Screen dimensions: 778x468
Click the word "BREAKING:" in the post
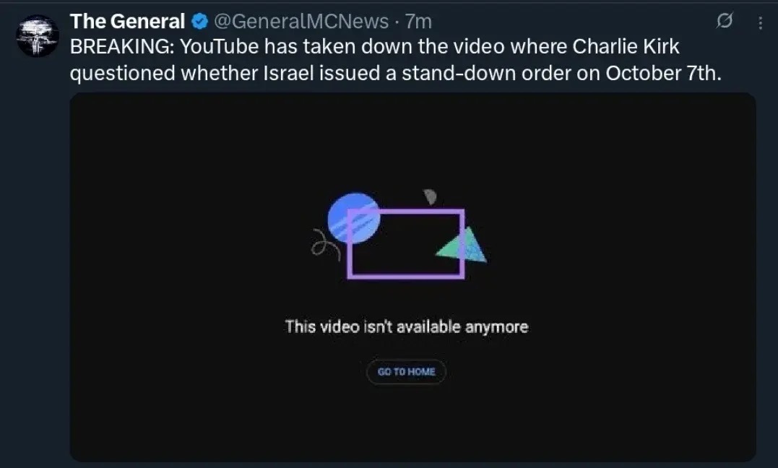click(x=122, y=47)
